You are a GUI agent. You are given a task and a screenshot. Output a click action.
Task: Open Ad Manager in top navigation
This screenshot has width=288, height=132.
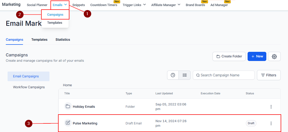[x=219, y=5]
